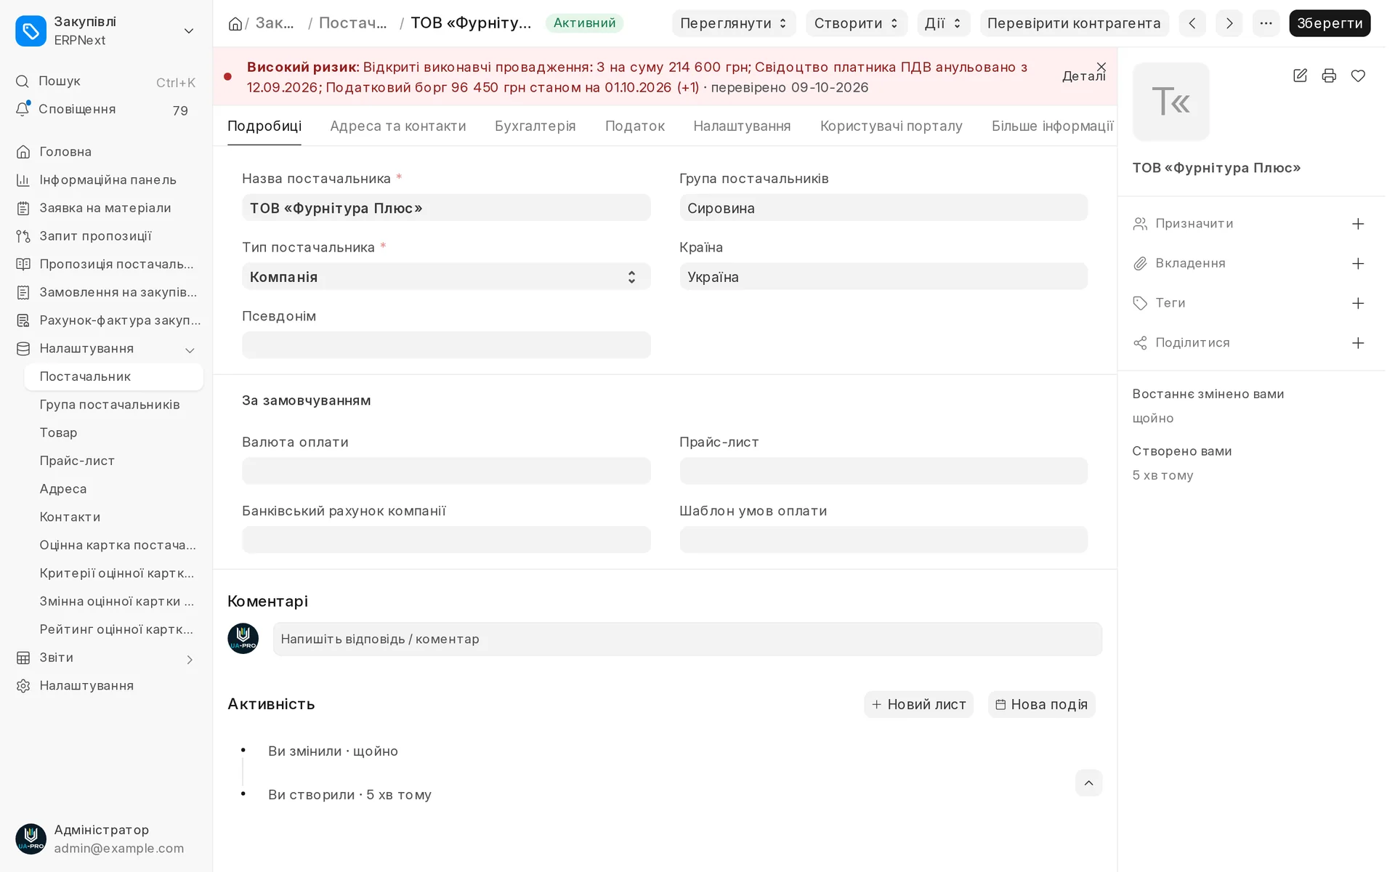Click the heart like icon
The width and height of the screenshot is (1395, 872).
coord(1358,76)
